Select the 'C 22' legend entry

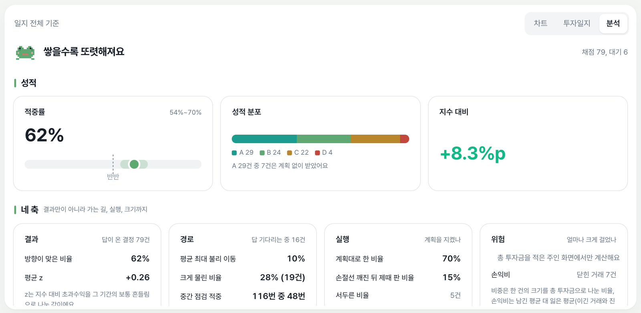pos(298,153)
